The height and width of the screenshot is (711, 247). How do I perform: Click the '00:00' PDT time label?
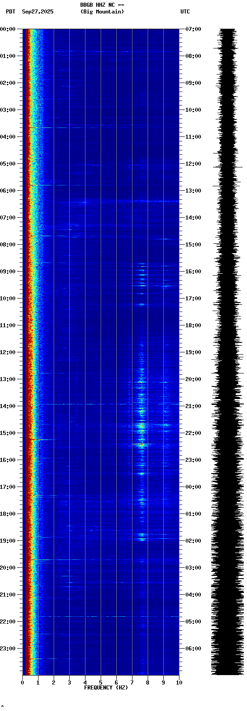8,29
